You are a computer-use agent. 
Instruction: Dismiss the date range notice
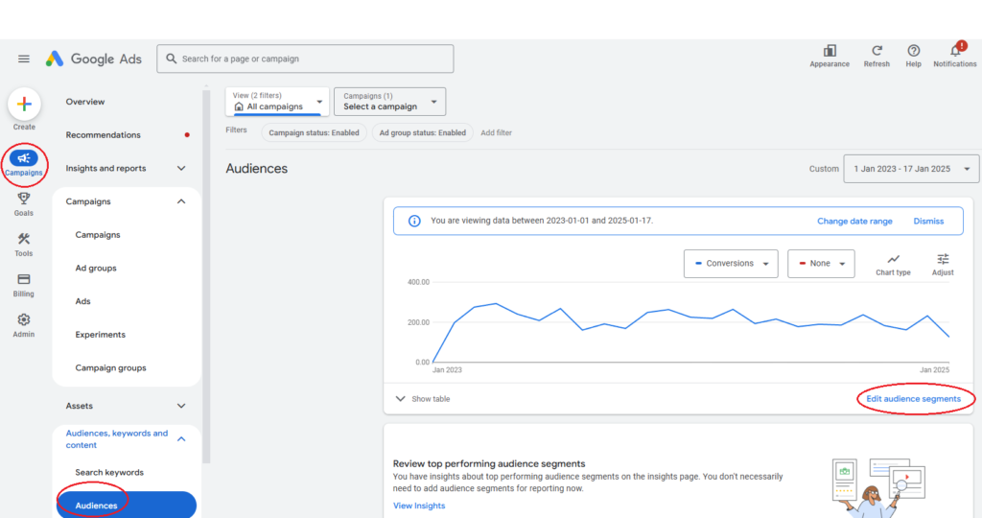point(928,221)
